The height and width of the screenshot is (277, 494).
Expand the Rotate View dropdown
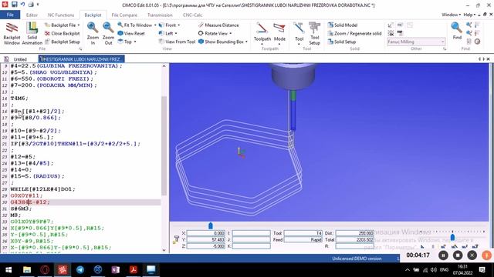231,33
